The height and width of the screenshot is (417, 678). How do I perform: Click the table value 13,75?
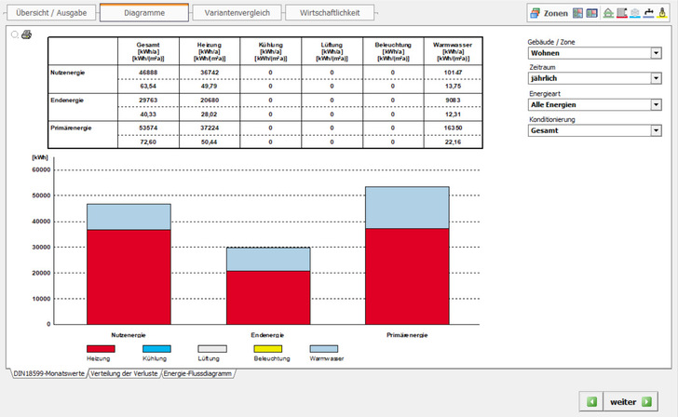coord(453,87)
